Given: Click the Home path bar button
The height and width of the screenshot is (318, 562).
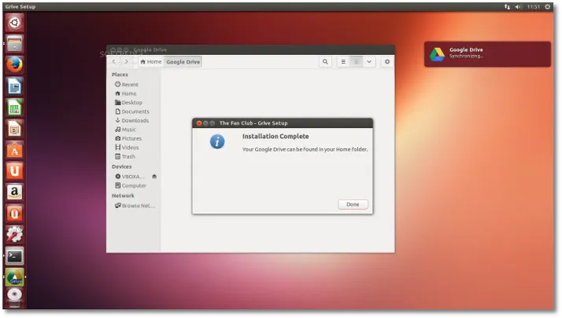Looking at the screenshot, I should tap(150, 61).
